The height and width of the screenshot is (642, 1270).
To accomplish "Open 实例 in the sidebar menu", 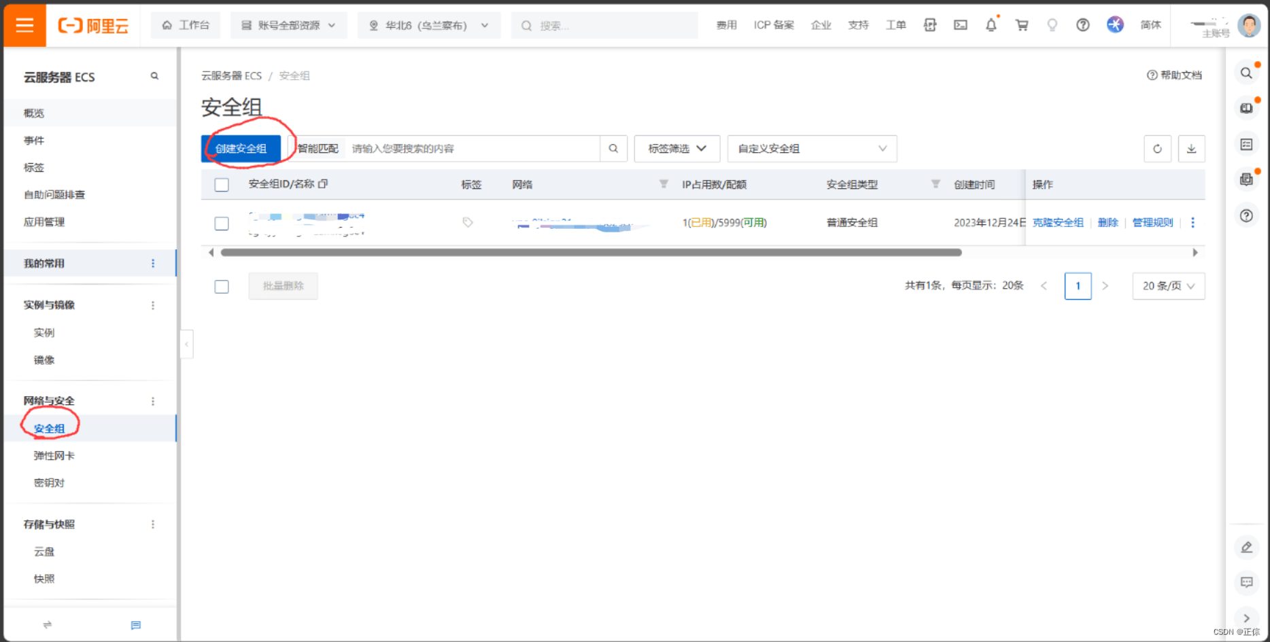I will coord(44,333).
